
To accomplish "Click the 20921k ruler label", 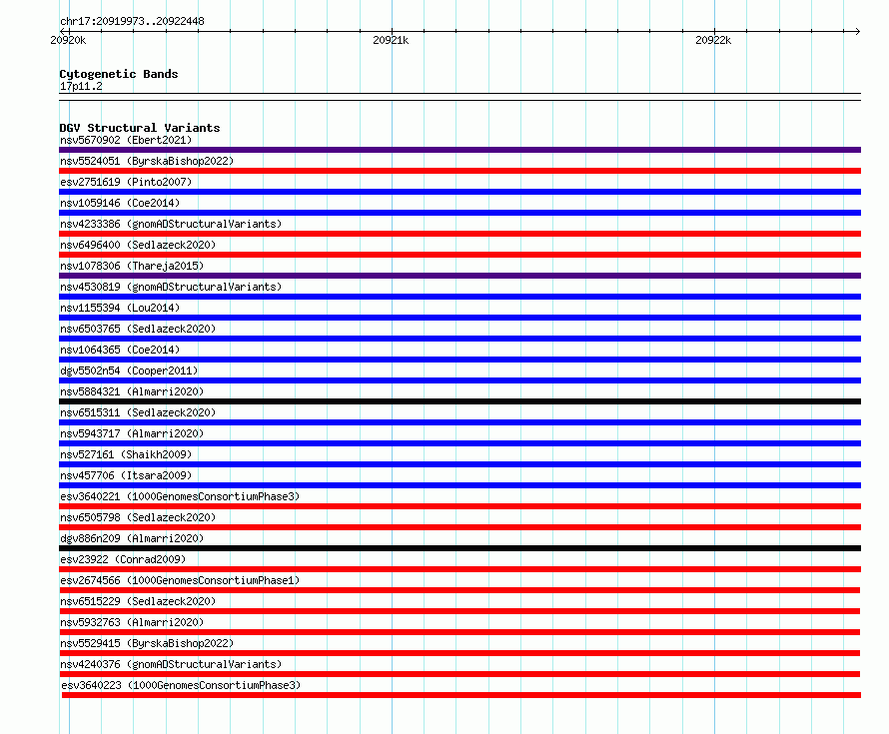I will coord(391,40).
